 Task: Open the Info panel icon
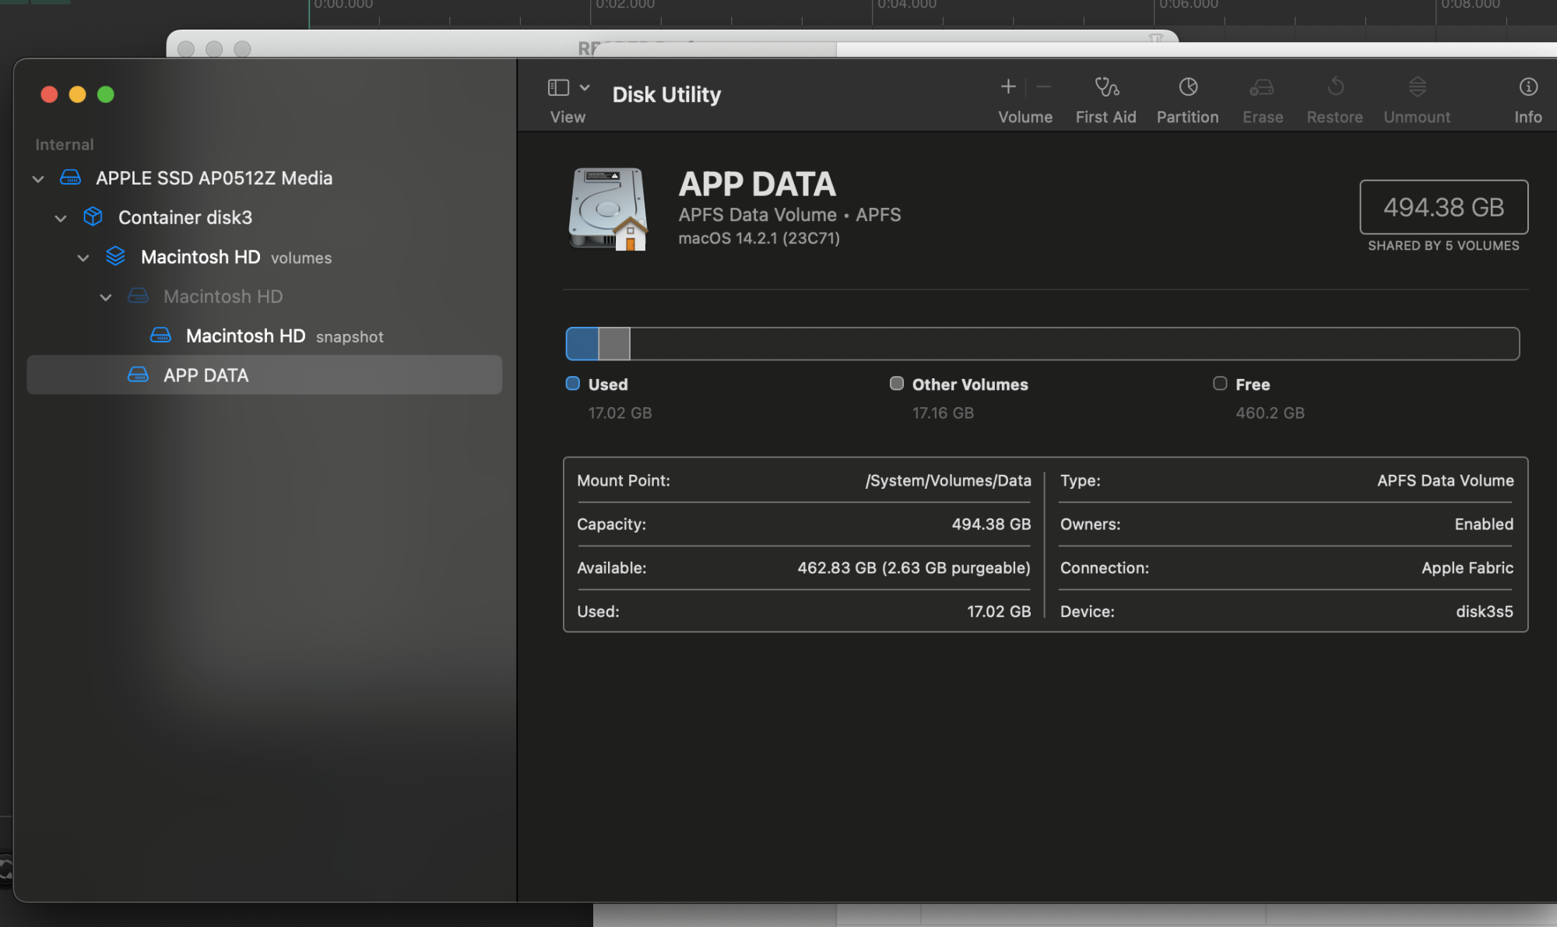1528,86
